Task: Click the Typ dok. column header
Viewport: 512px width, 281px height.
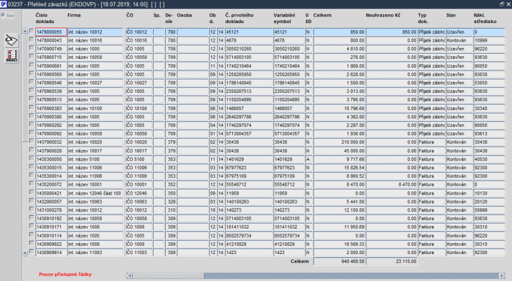Action: tap(423, 19)
